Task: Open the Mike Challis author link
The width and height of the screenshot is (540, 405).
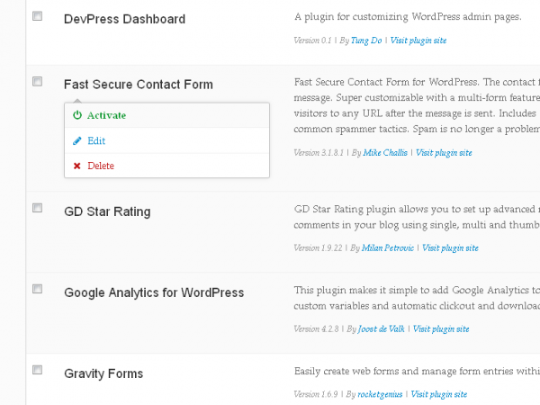Action: [x=385, y=153]
